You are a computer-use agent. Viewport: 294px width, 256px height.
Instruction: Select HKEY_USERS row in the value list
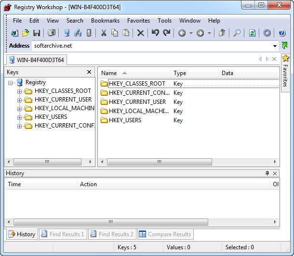(x=189, y=120)
